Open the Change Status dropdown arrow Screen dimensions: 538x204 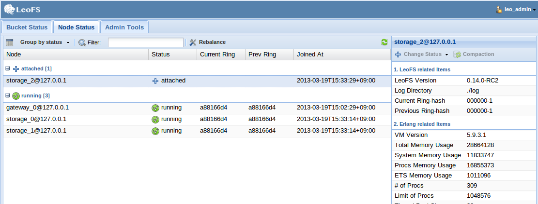(447, 54)
